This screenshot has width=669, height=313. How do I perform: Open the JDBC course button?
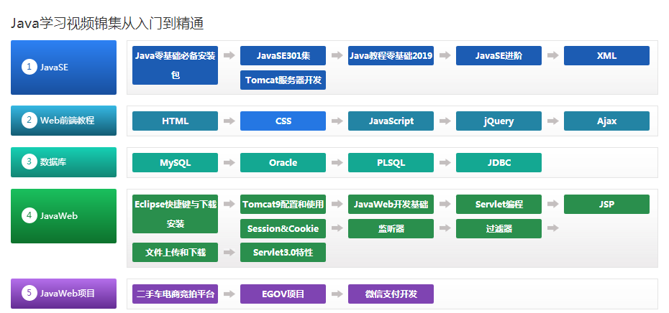(499, 163)
